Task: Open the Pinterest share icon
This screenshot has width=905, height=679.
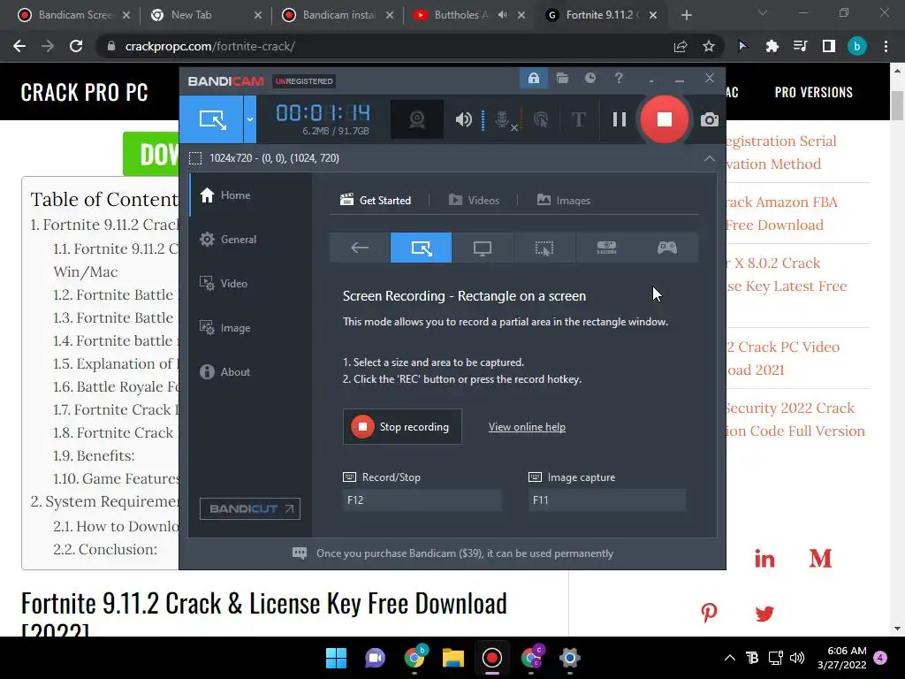Action: [x=710, y=613]
